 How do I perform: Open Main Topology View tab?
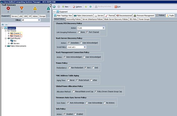tap(63, 16)
